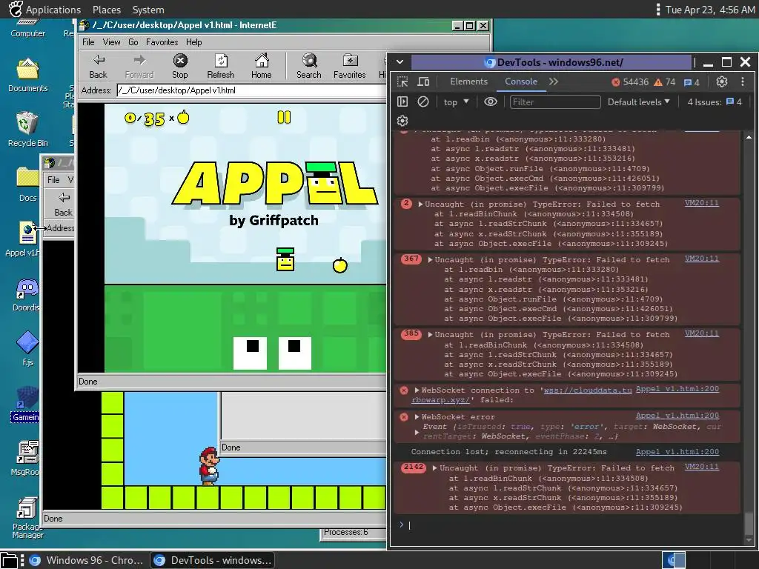Open the top execution context dropdown
The image size is (759, 569).
(x=456, y=102)
